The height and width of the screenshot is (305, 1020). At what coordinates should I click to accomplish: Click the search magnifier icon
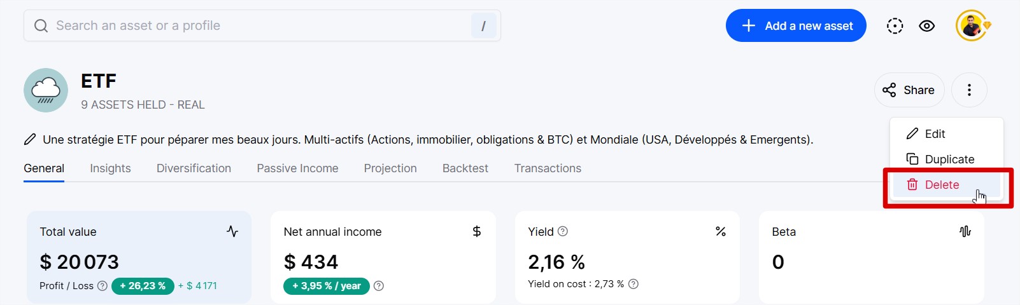[x=41, y=26]
